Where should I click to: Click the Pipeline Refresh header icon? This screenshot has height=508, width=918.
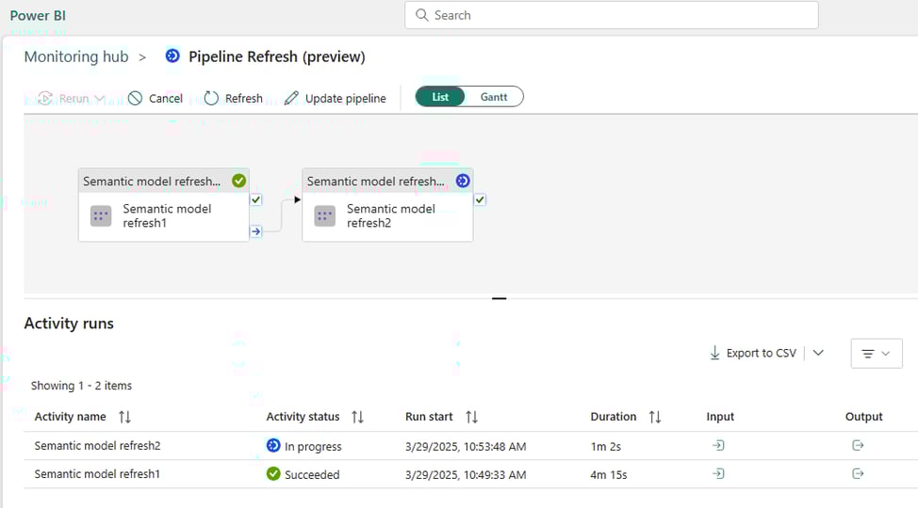[x=172, y=56]
